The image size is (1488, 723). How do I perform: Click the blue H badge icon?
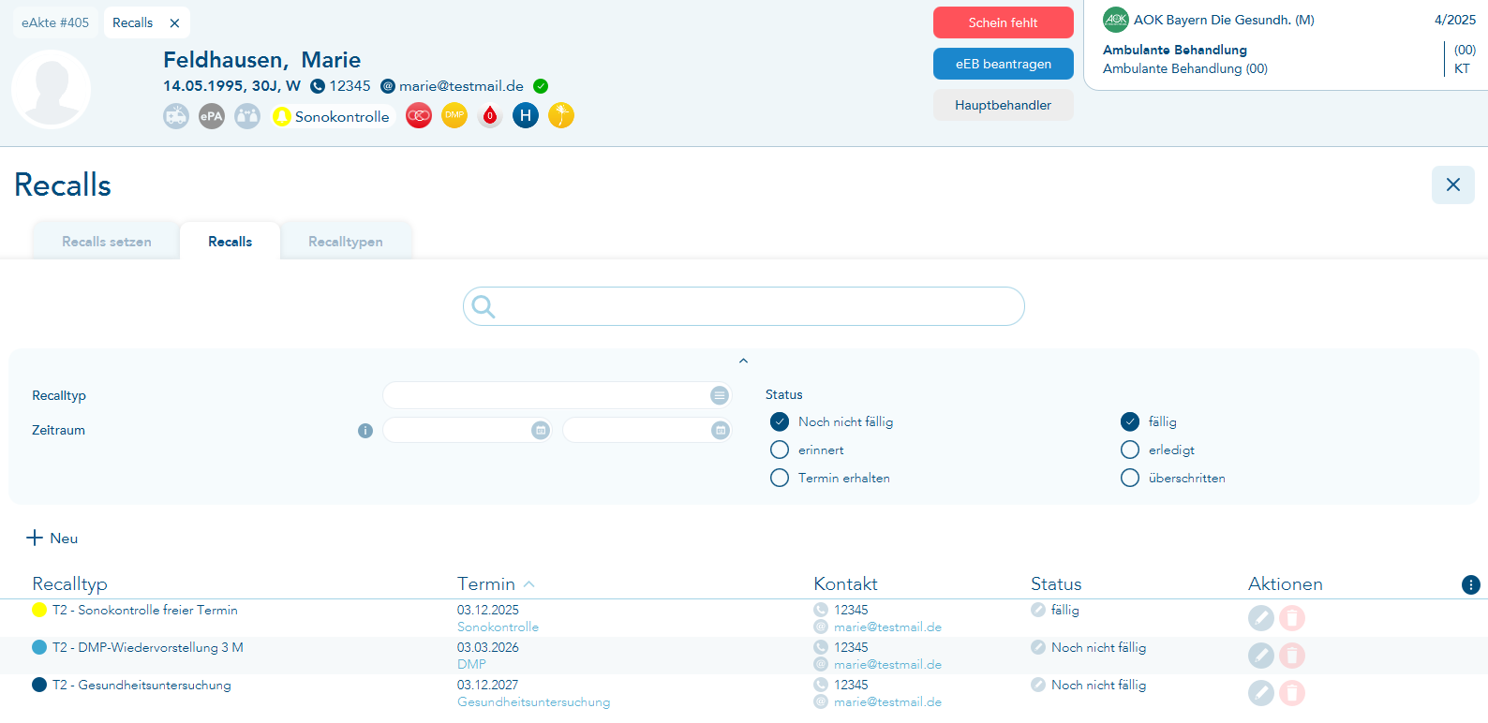[x=526, y=116]
